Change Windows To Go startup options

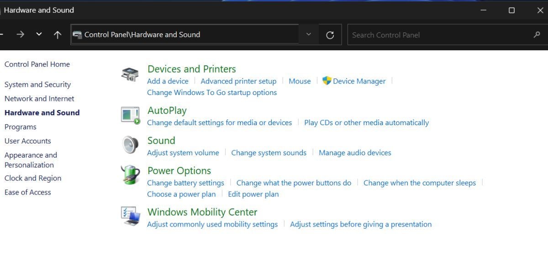coord(212,93)
